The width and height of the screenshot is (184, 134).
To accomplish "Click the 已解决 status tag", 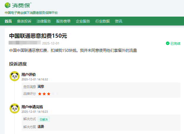I will (x=44, y=119).
